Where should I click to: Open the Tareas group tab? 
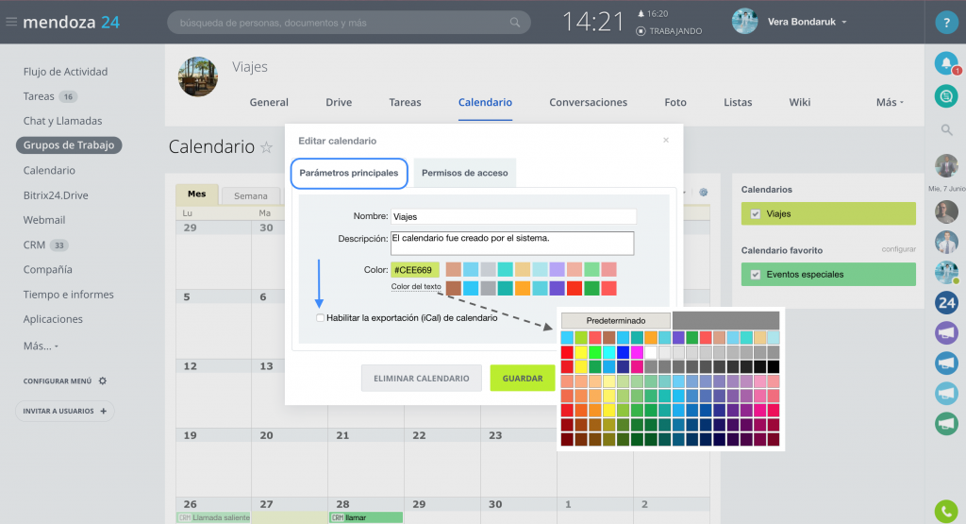405,102
